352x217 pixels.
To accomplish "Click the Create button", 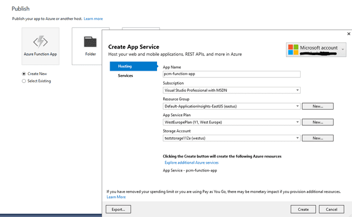I will tap(303, 209).
